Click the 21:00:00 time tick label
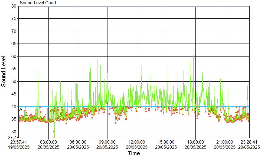Viewport: 268px width, 159px height. point(225,142)
